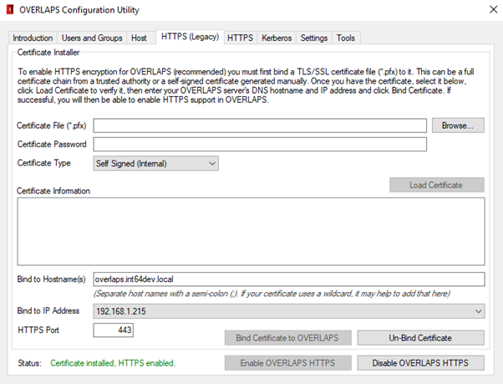Image resolution: width=503 pixels, height=384 pixels.
Task: Expand the Certificate Type dropdown
Action: point(156,163)
